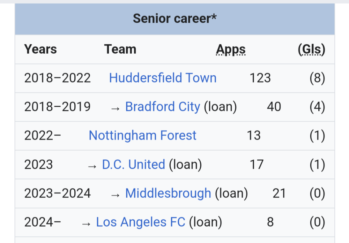Click the 123 appearances value
This screenshot has width=349, height=243.
(260, 78)
